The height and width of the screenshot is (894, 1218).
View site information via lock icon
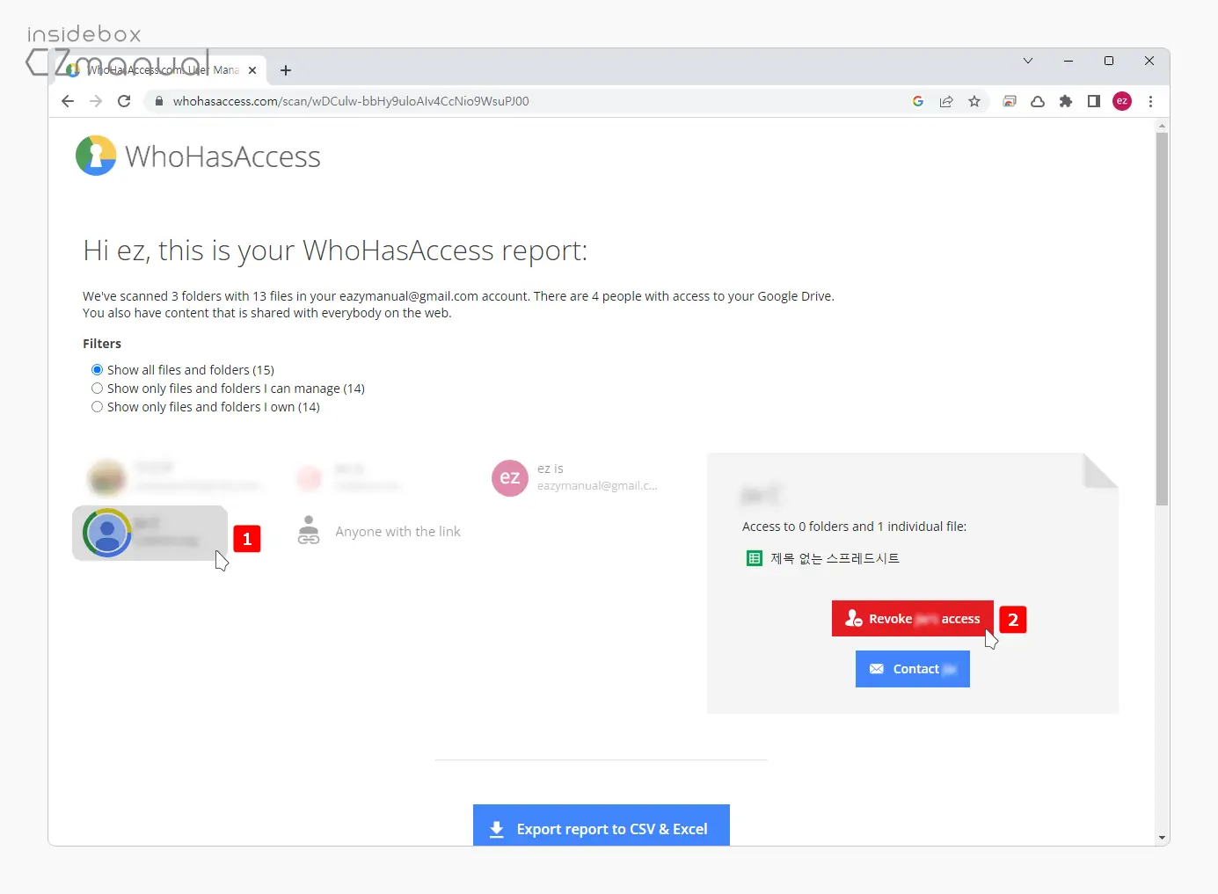(x=159, y=101)
